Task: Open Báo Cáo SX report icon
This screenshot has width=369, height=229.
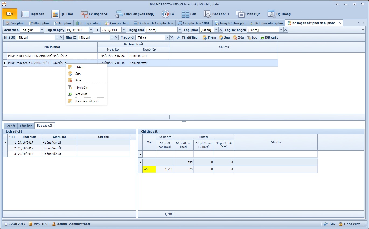Action: [207, 14]
